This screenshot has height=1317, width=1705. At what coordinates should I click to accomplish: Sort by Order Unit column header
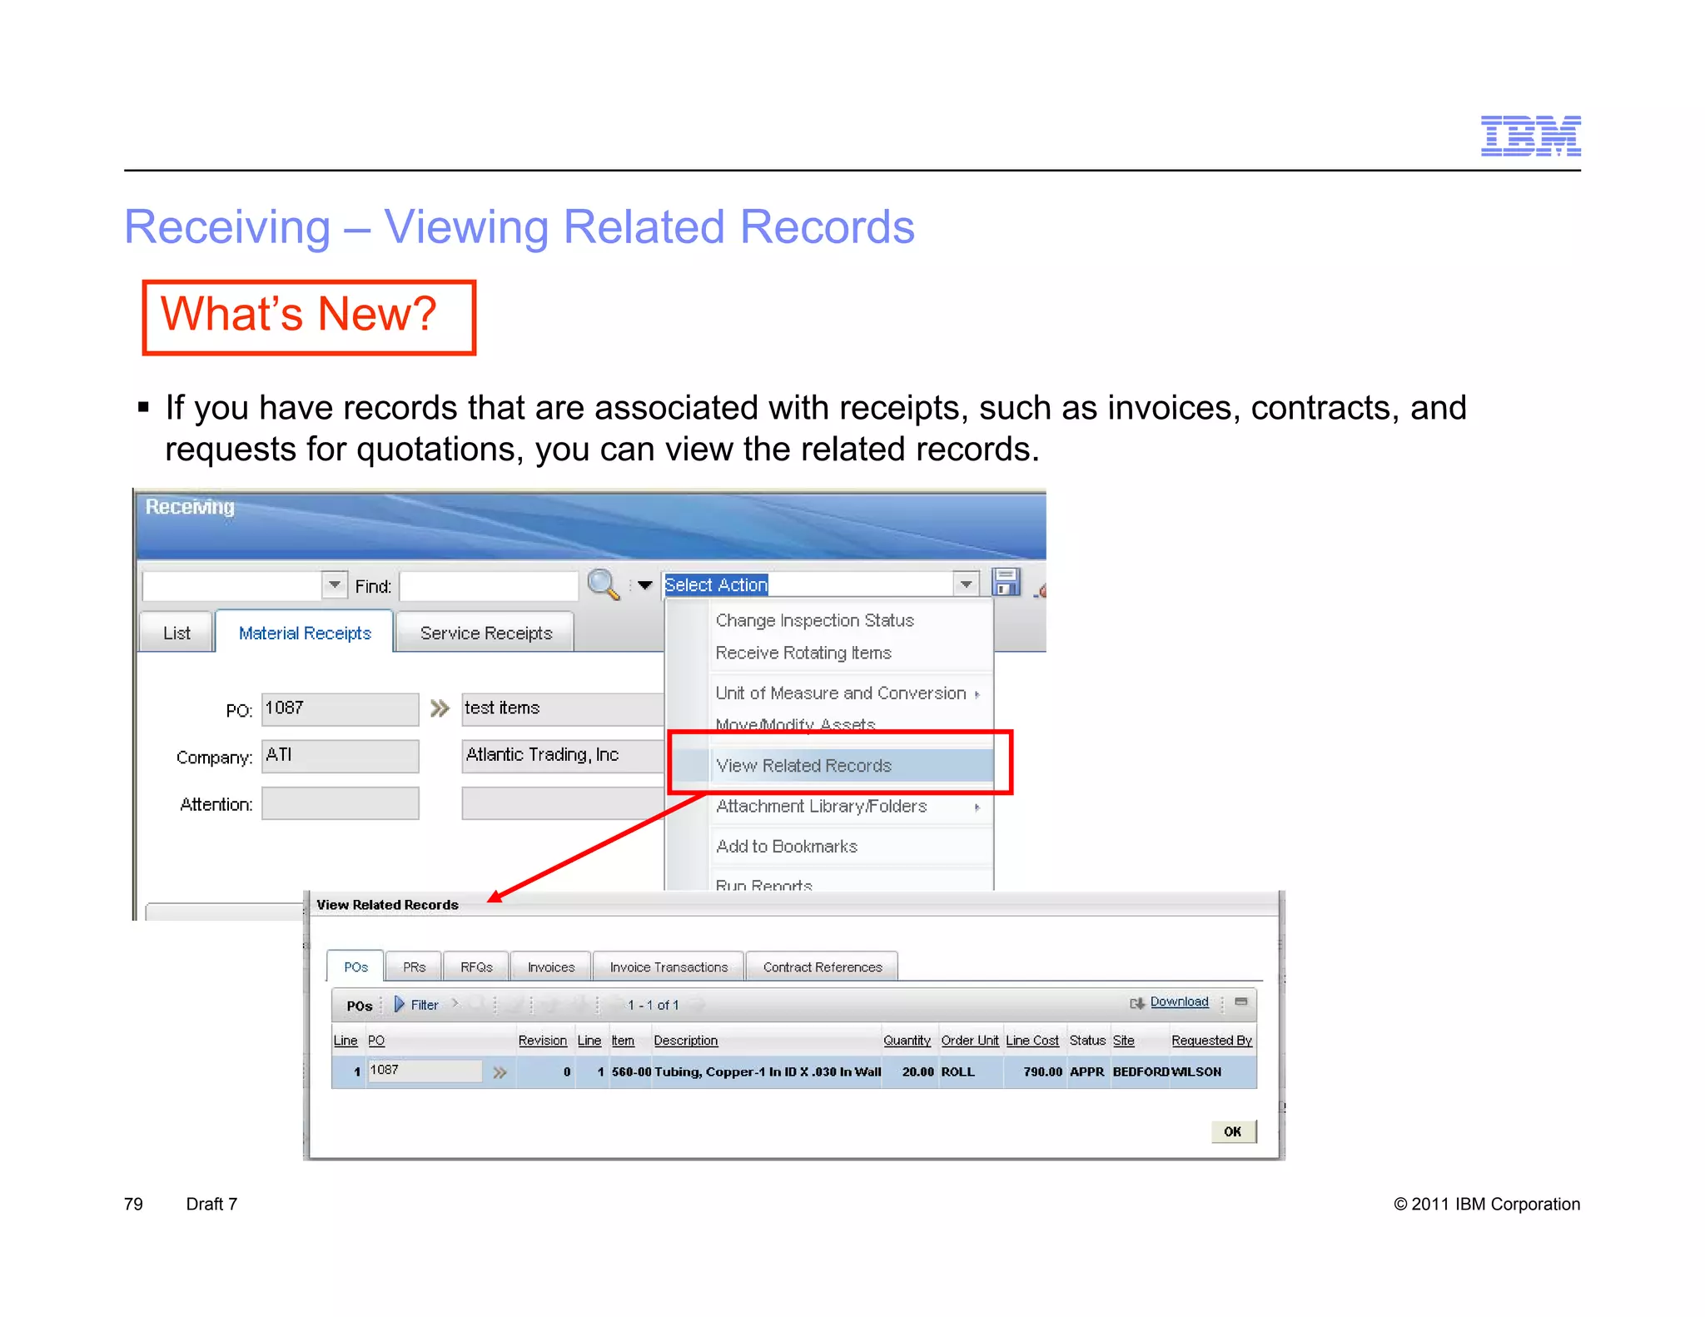click(970, 1041)
